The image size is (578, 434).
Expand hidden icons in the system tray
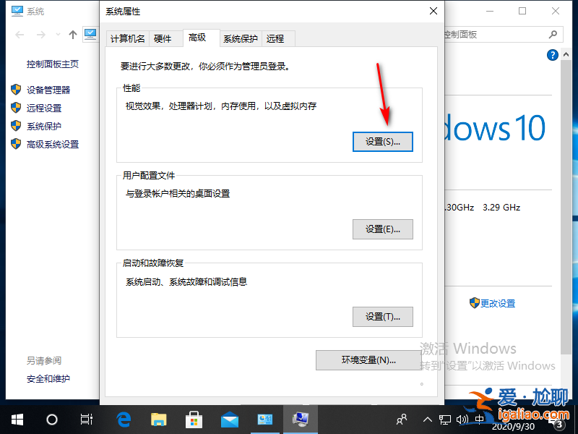click(x=428, y=420)
